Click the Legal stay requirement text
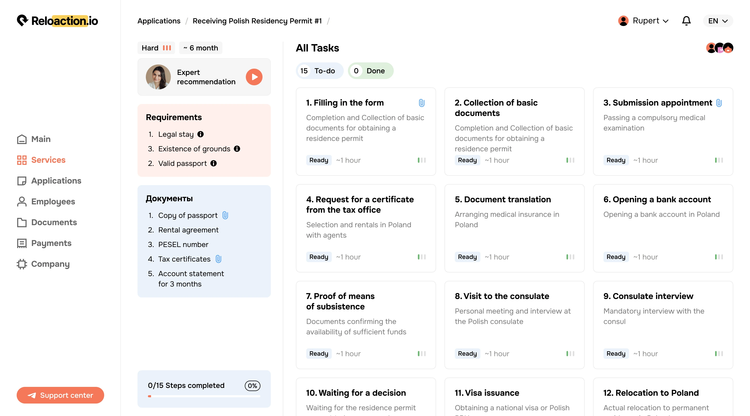This screenshot has height=416, width=750. 176,134
